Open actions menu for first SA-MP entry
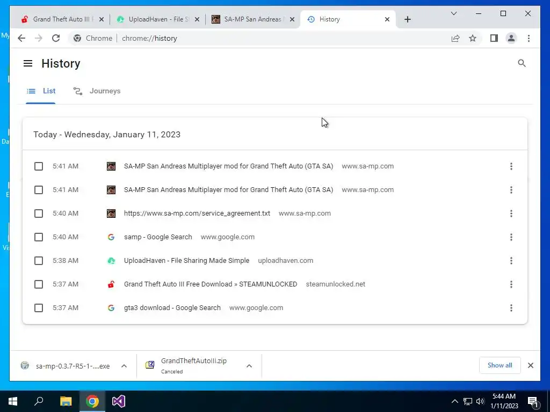The image size is (550, 412). (x=511, y=166)
